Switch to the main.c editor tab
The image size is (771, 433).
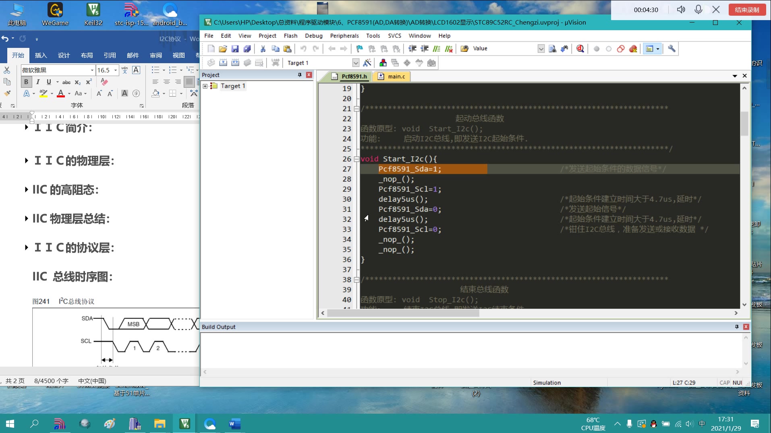[396, 76]
